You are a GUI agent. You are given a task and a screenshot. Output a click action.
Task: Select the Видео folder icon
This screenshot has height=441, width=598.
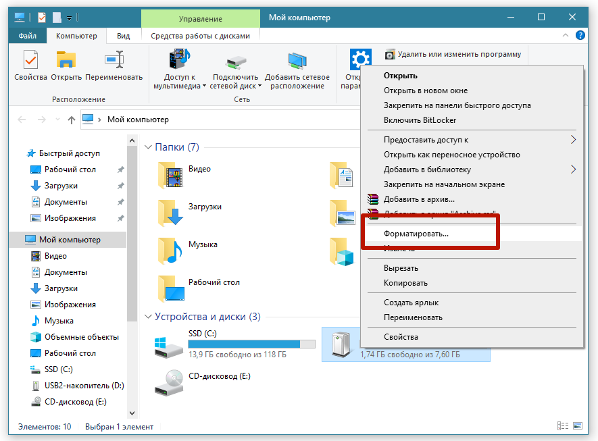[171, 175]
